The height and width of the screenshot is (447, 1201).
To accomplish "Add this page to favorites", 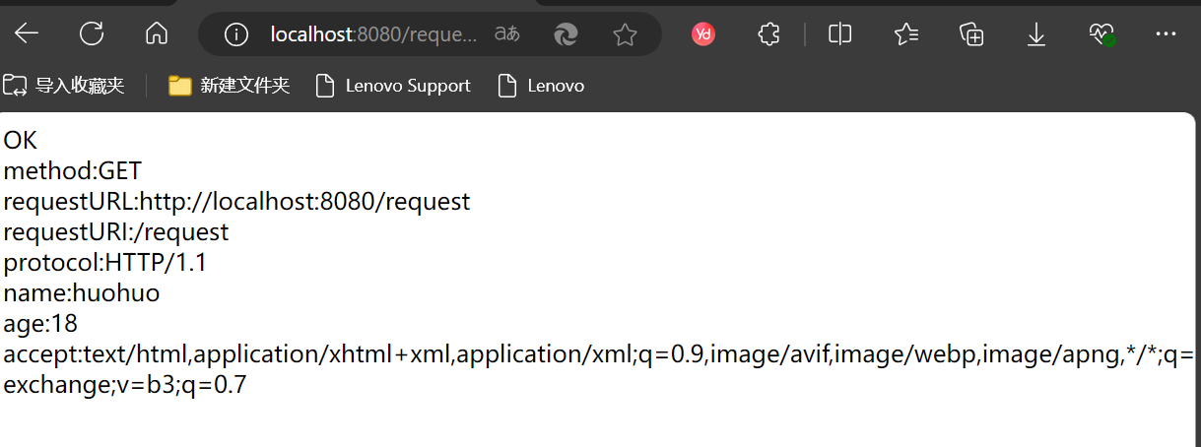I will click(x=625, y=35).
